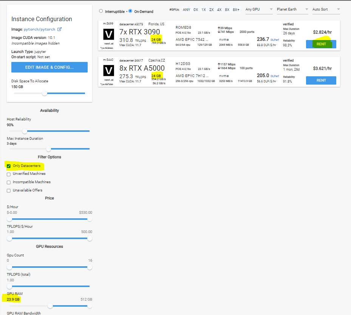The image size is (351, 315).
Task: Click the Gpu Count minimum slider handle
Action: [x=9, y=267]
